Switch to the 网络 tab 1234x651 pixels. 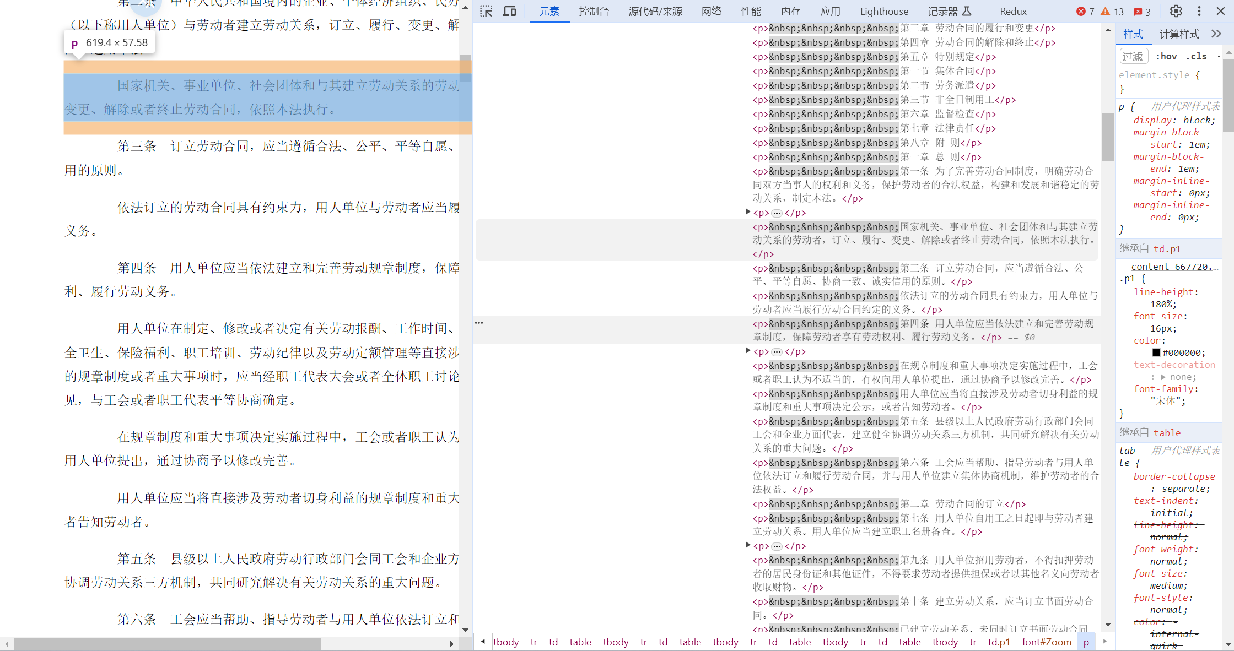click(712, 12)
